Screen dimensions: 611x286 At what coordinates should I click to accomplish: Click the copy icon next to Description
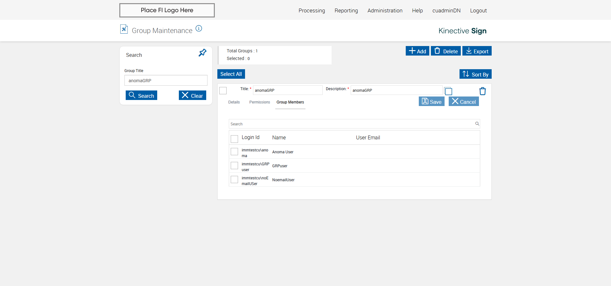click(x=448, y=91)
